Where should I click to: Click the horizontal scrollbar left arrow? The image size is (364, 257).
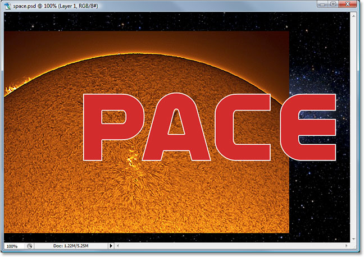118,246
